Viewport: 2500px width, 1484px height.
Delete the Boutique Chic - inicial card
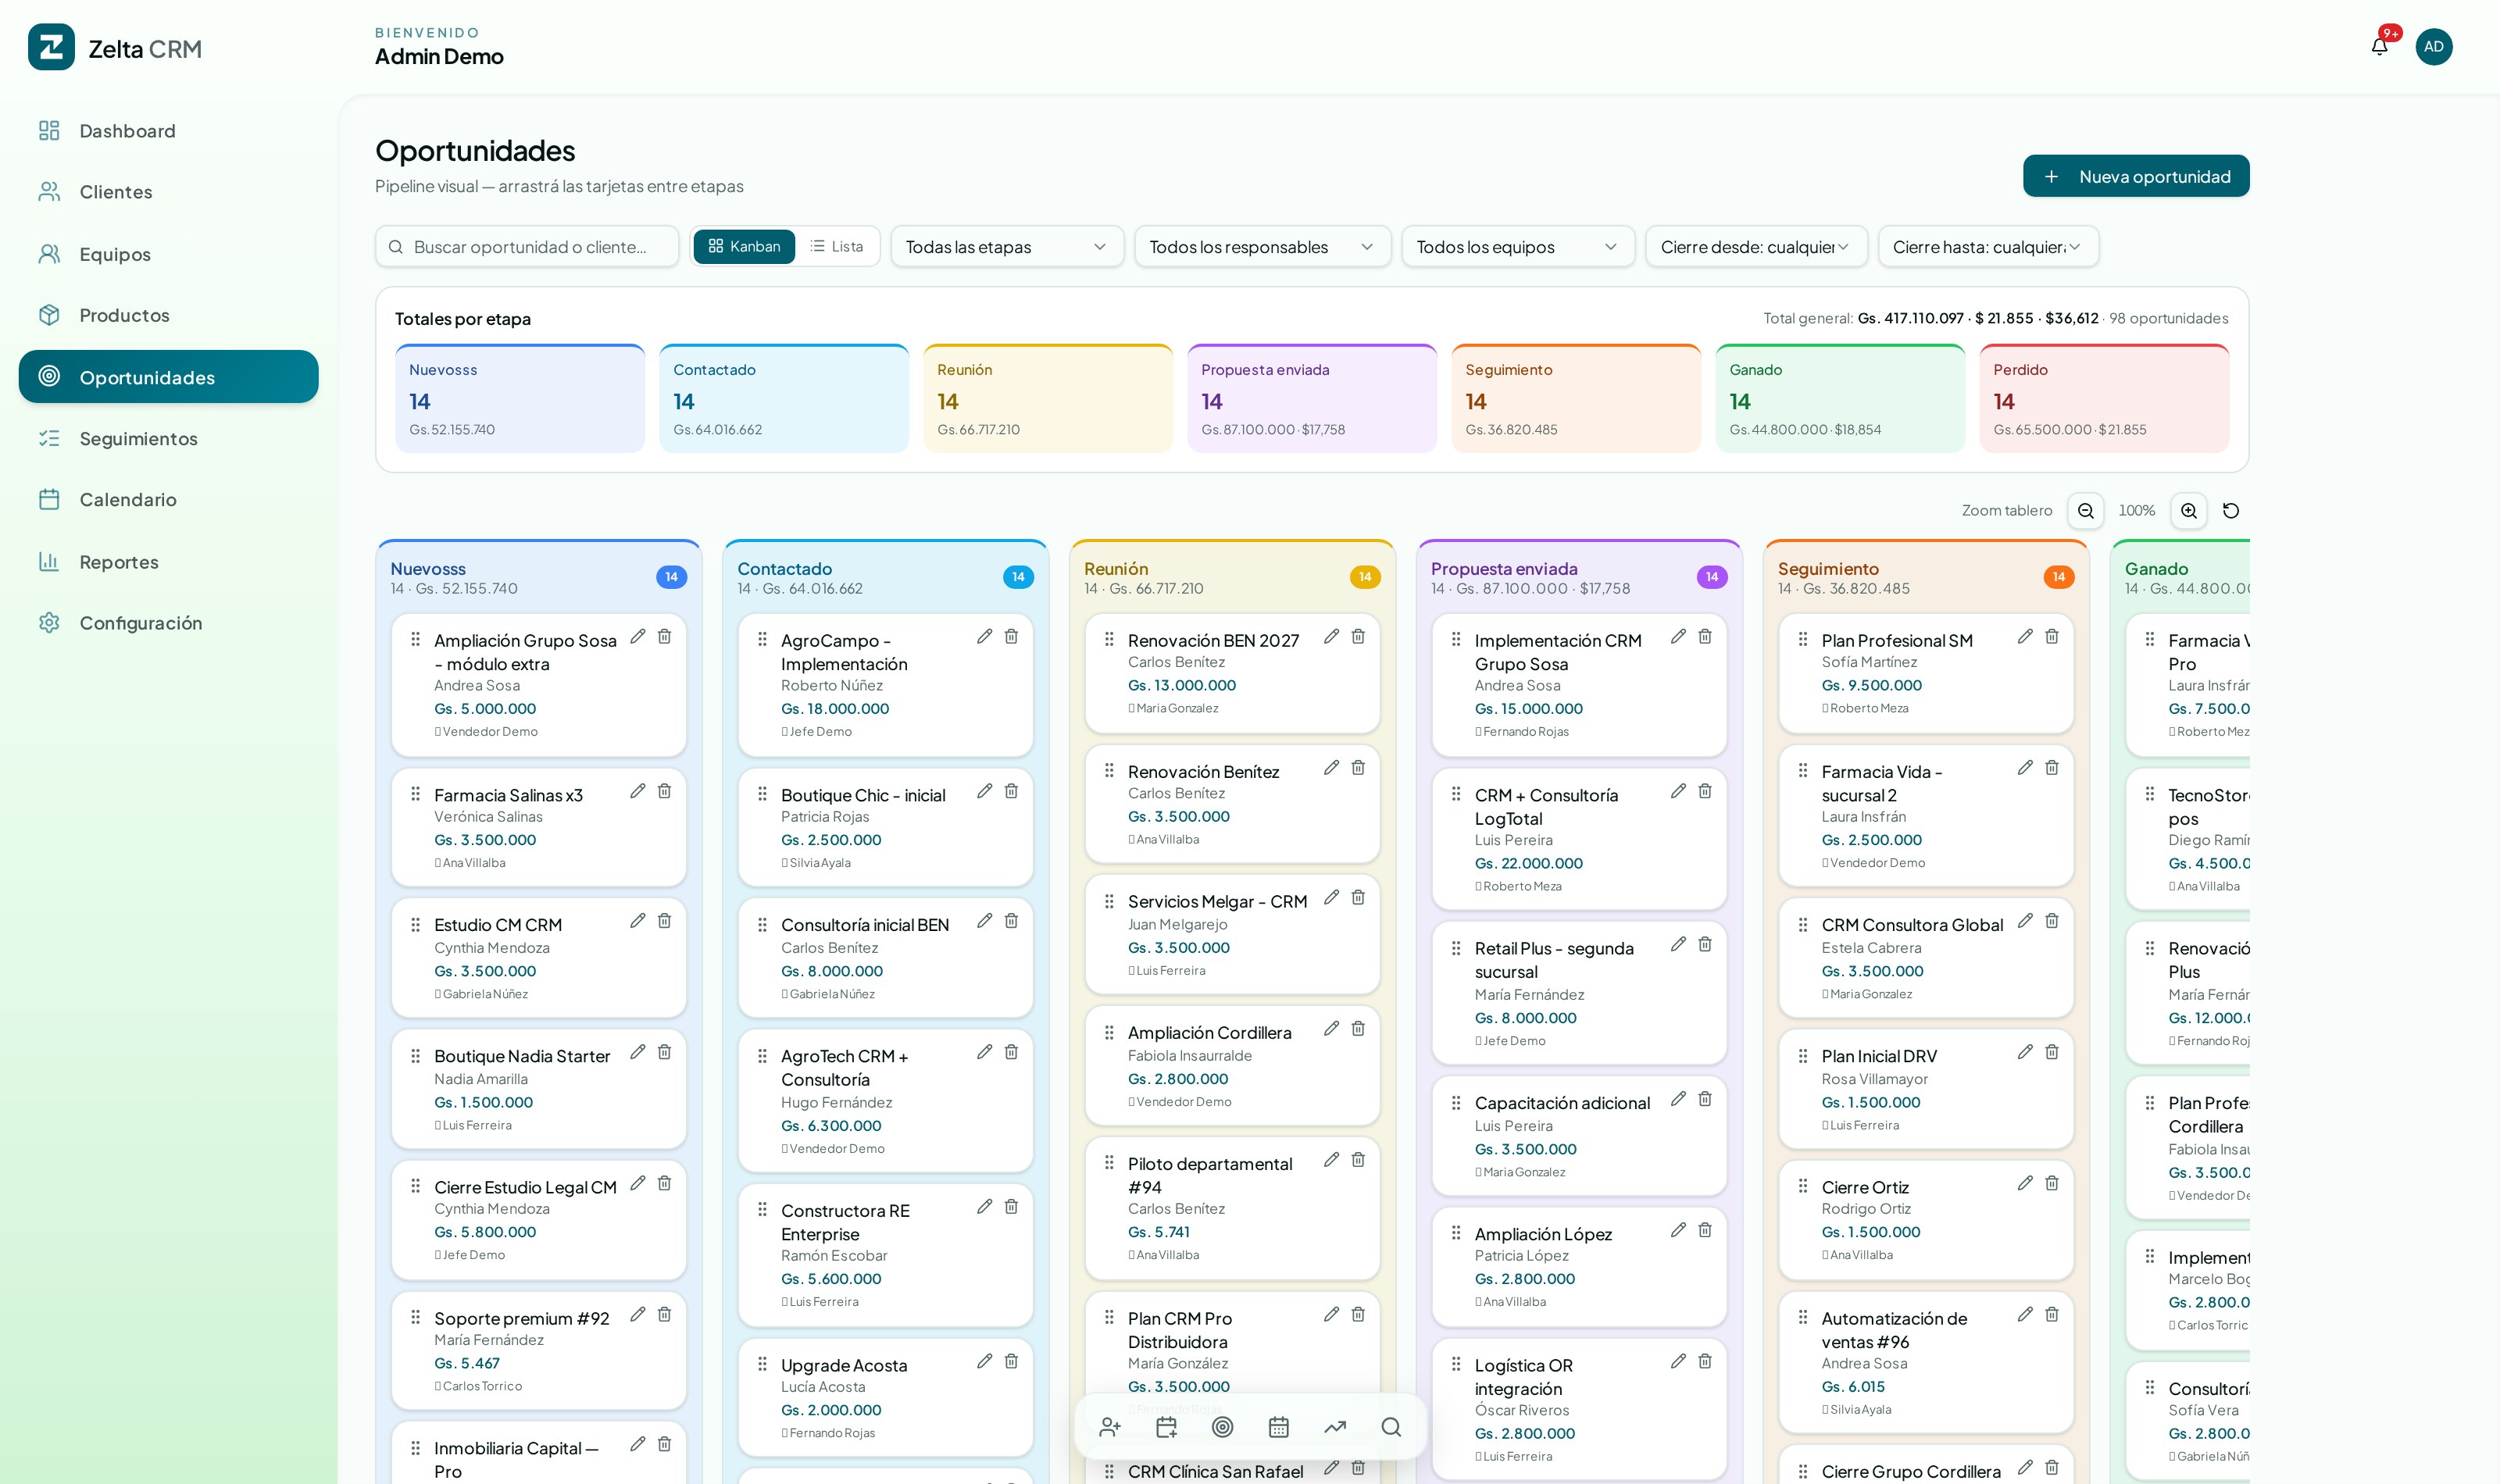point(1011,791)
